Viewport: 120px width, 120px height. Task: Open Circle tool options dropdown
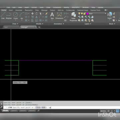(x=16, y=20)
